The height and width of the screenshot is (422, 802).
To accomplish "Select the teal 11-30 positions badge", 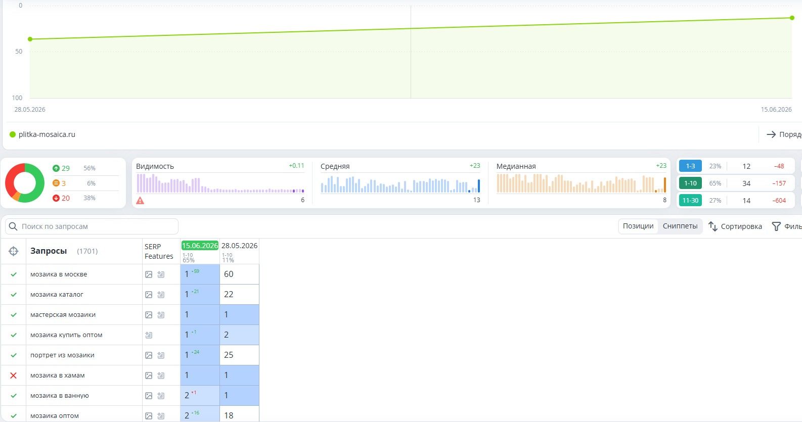I will pos(690,201).
